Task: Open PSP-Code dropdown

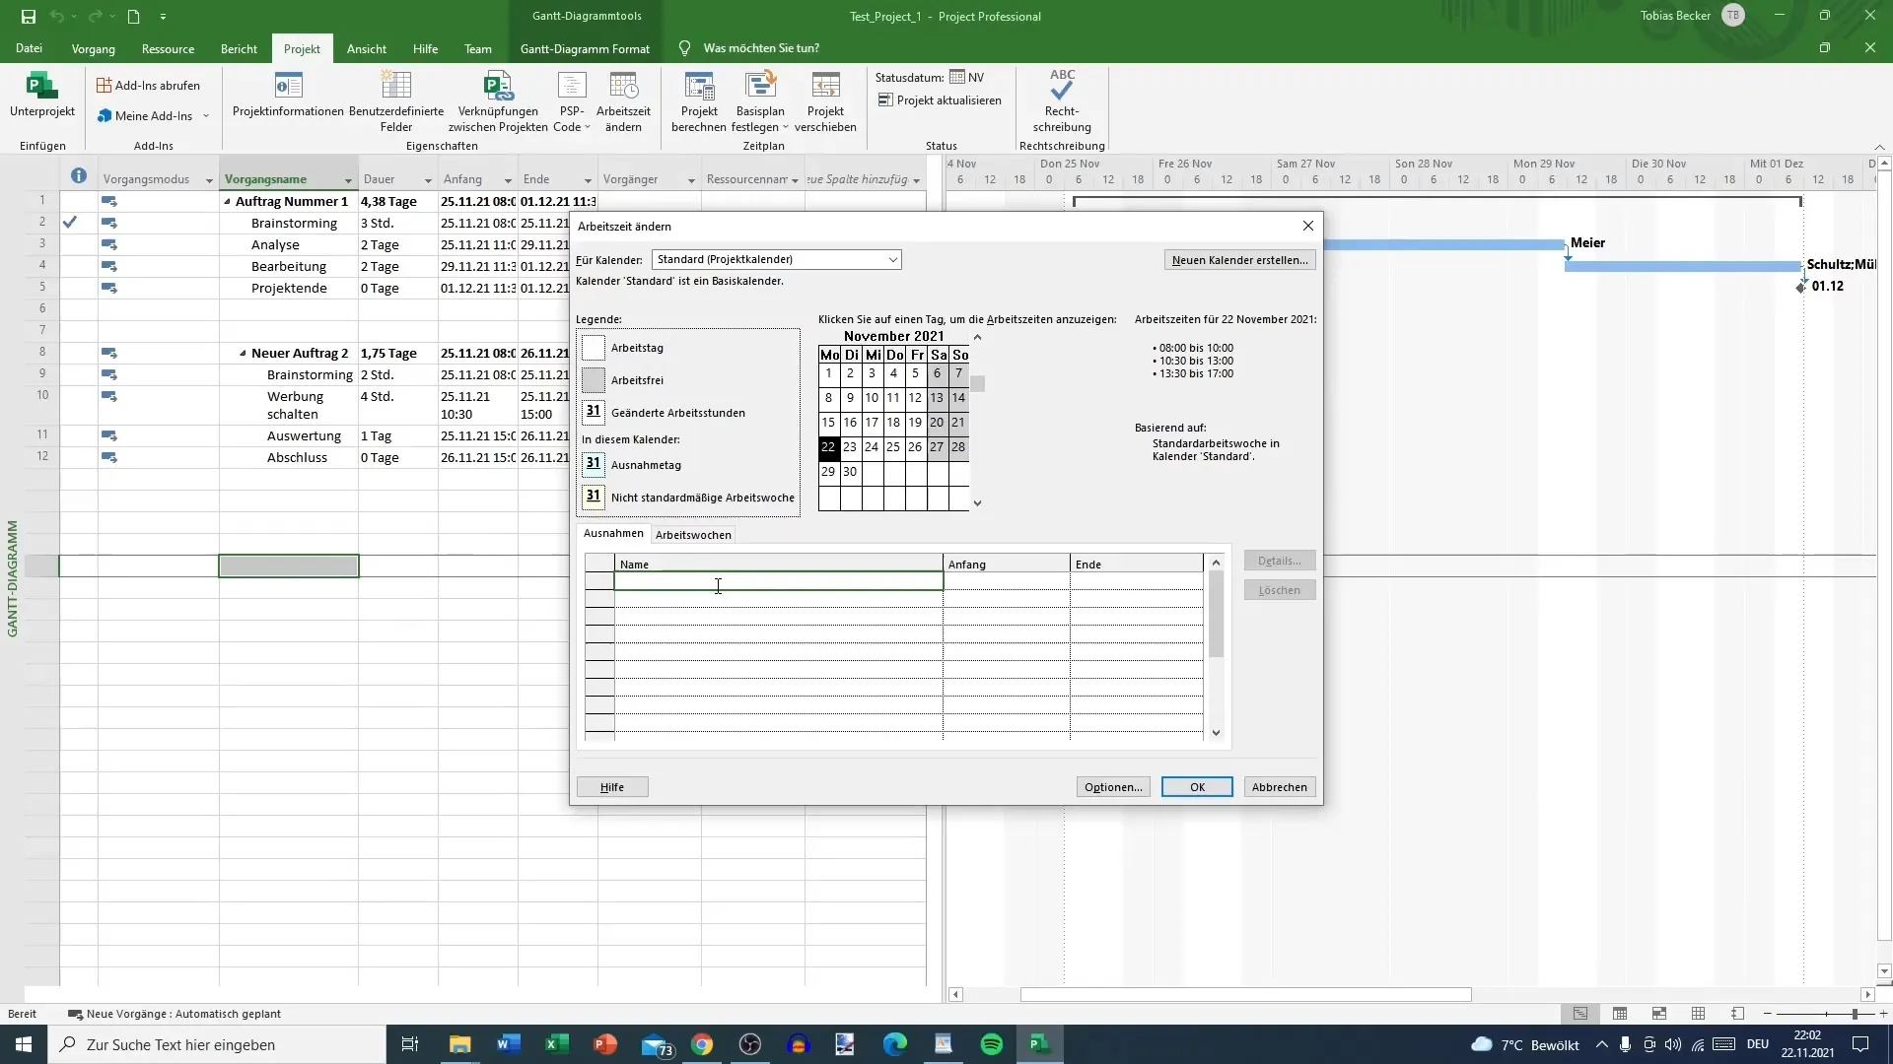Action: (x=572, y=101)
